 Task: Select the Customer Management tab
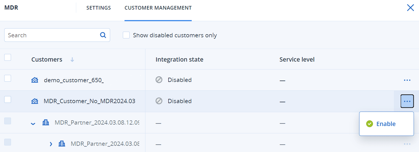pyautogui.click(x=158, y=8)
